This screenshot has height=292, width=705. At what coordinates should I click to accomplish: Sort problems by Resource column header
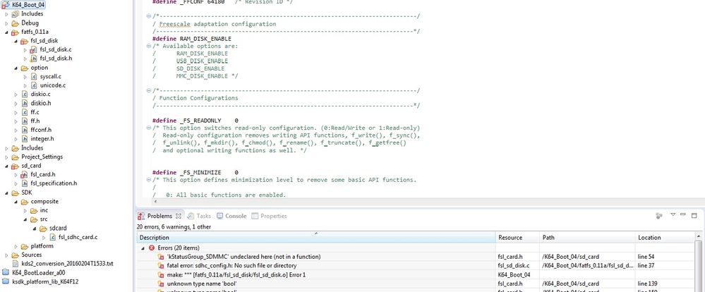518,237
